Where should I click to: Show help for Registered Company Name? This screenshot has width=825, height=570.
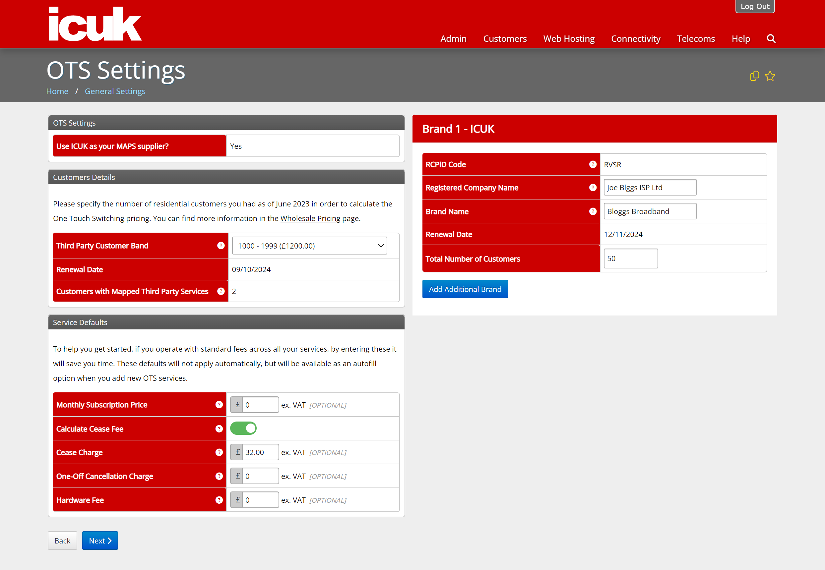pyautogui.click(x=593, y=188)
